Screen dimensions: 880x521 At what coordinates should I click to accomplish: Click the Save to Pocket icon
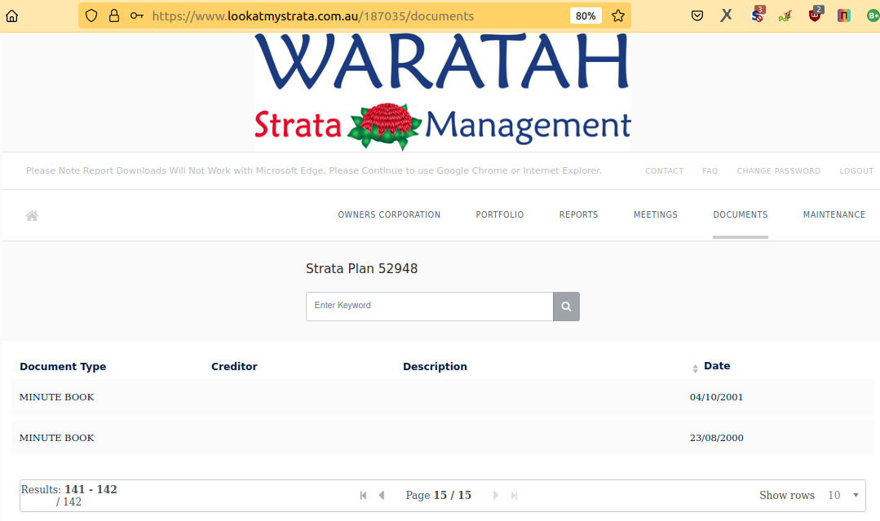click(x=697, y=15)
